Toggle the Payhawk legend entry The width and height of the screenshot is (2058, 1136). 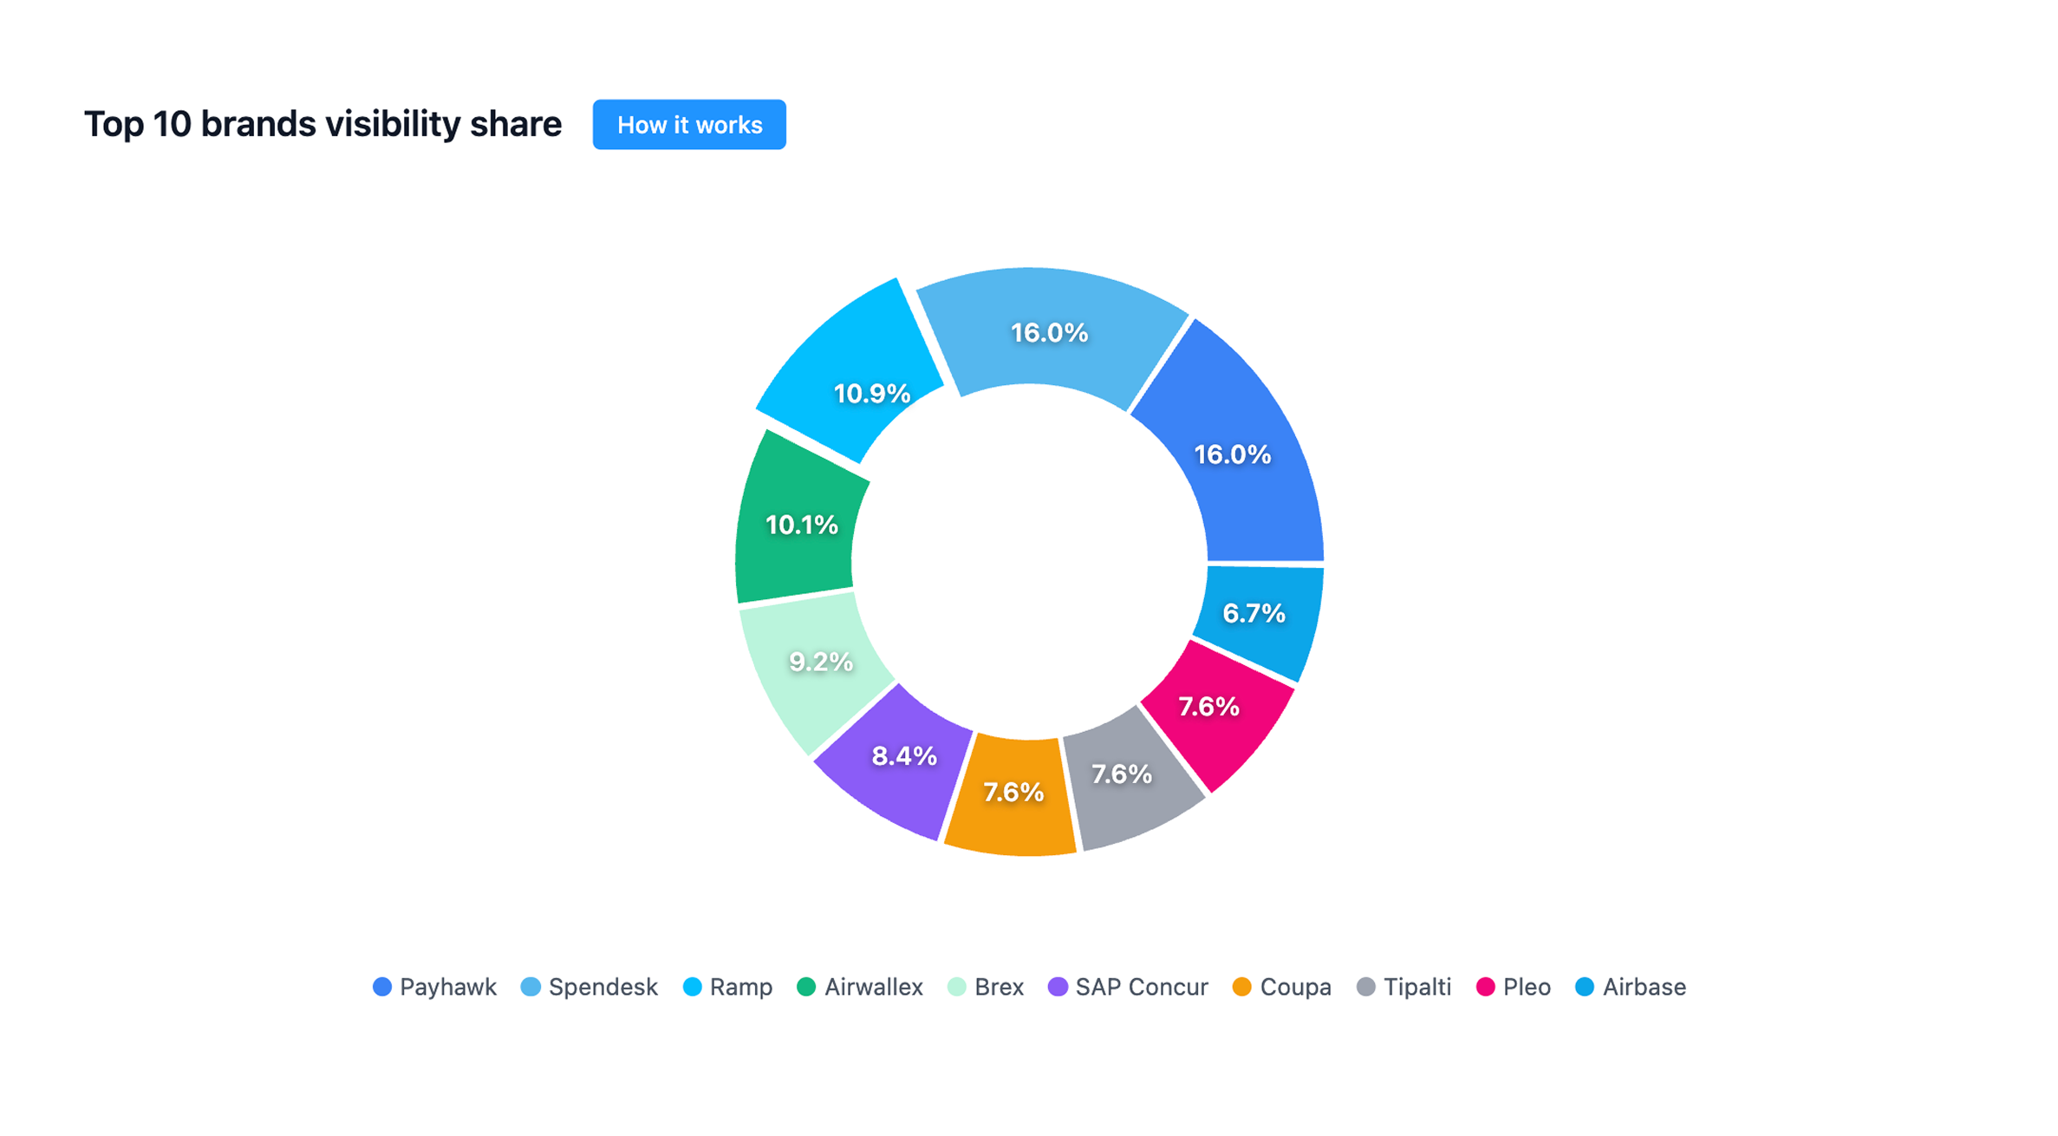(x=446, y=987)
